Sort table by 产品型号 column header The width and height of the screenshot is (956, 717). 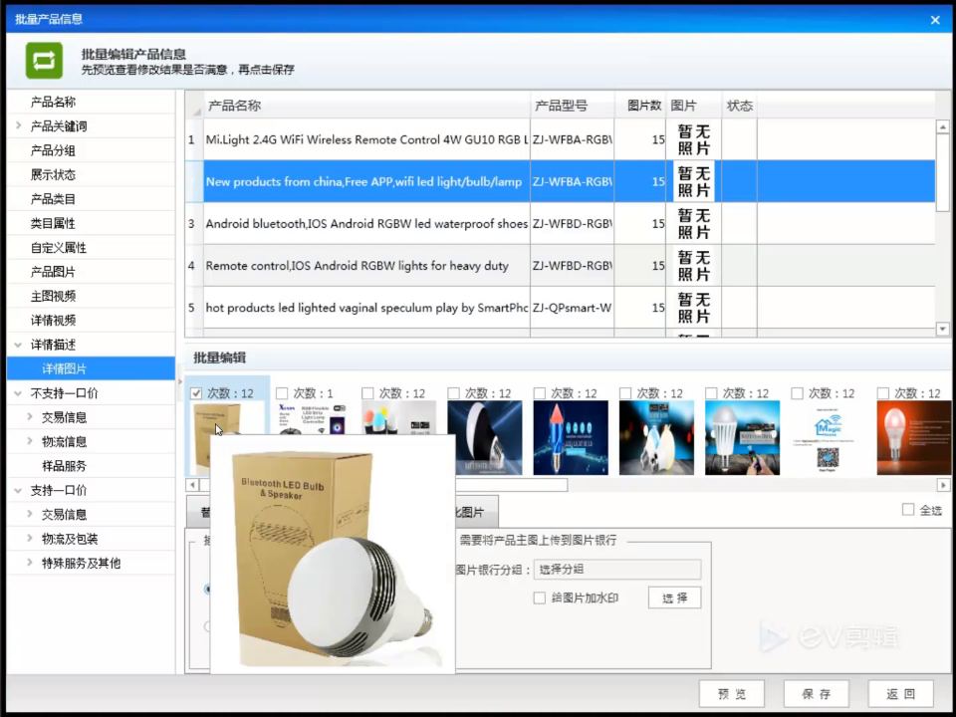(573, 106)
